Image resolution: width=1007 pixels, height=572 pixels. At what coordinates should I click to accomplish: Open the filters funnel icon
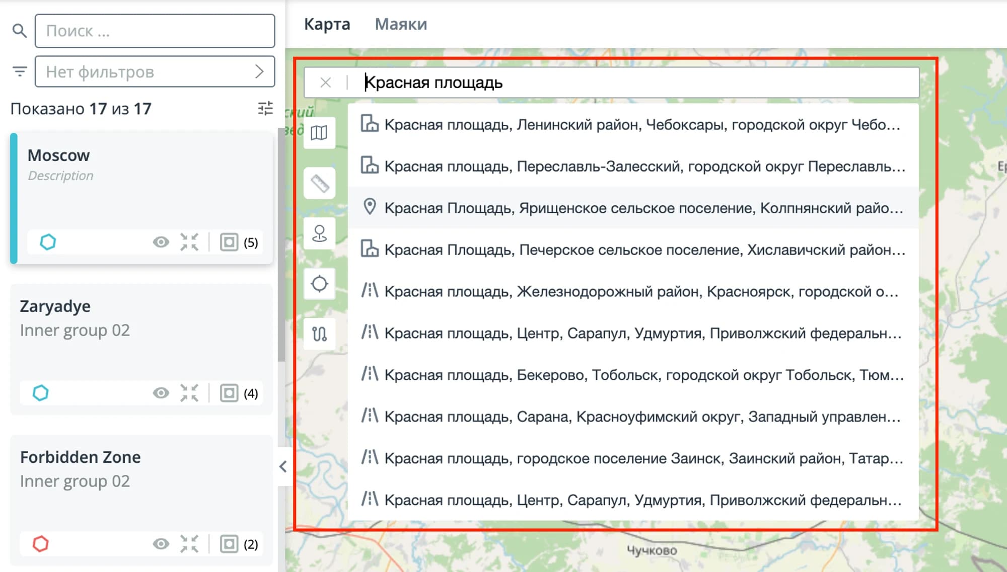[20, 71]
